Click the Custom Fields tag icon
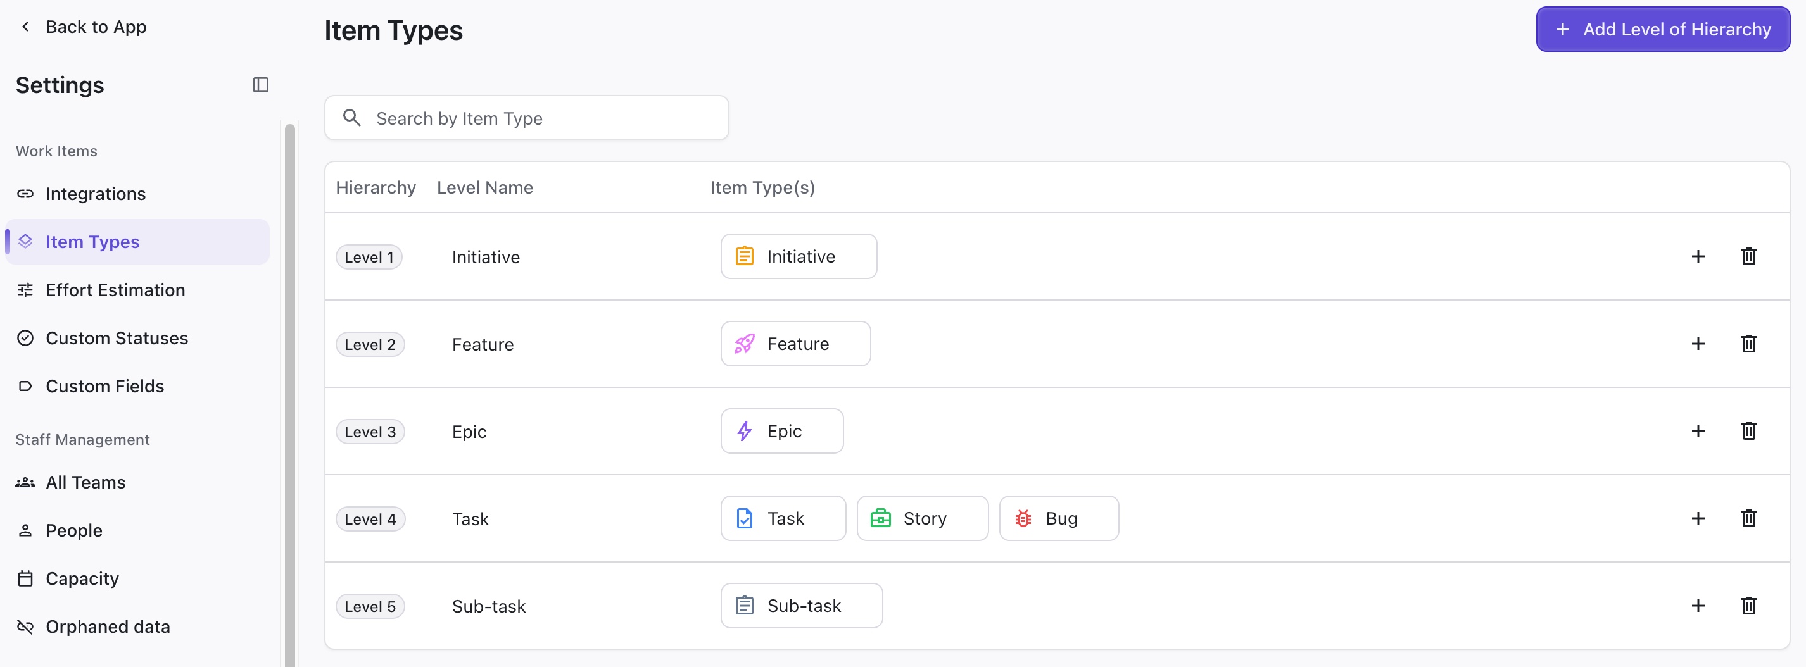 click(25, 386)
